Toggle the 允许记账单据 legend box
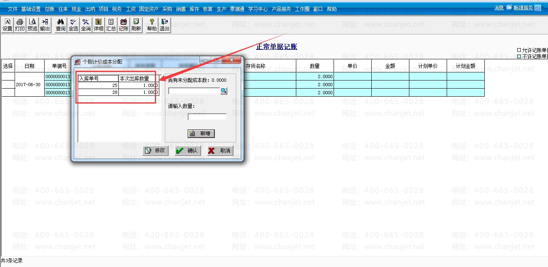 pos(519,50)
